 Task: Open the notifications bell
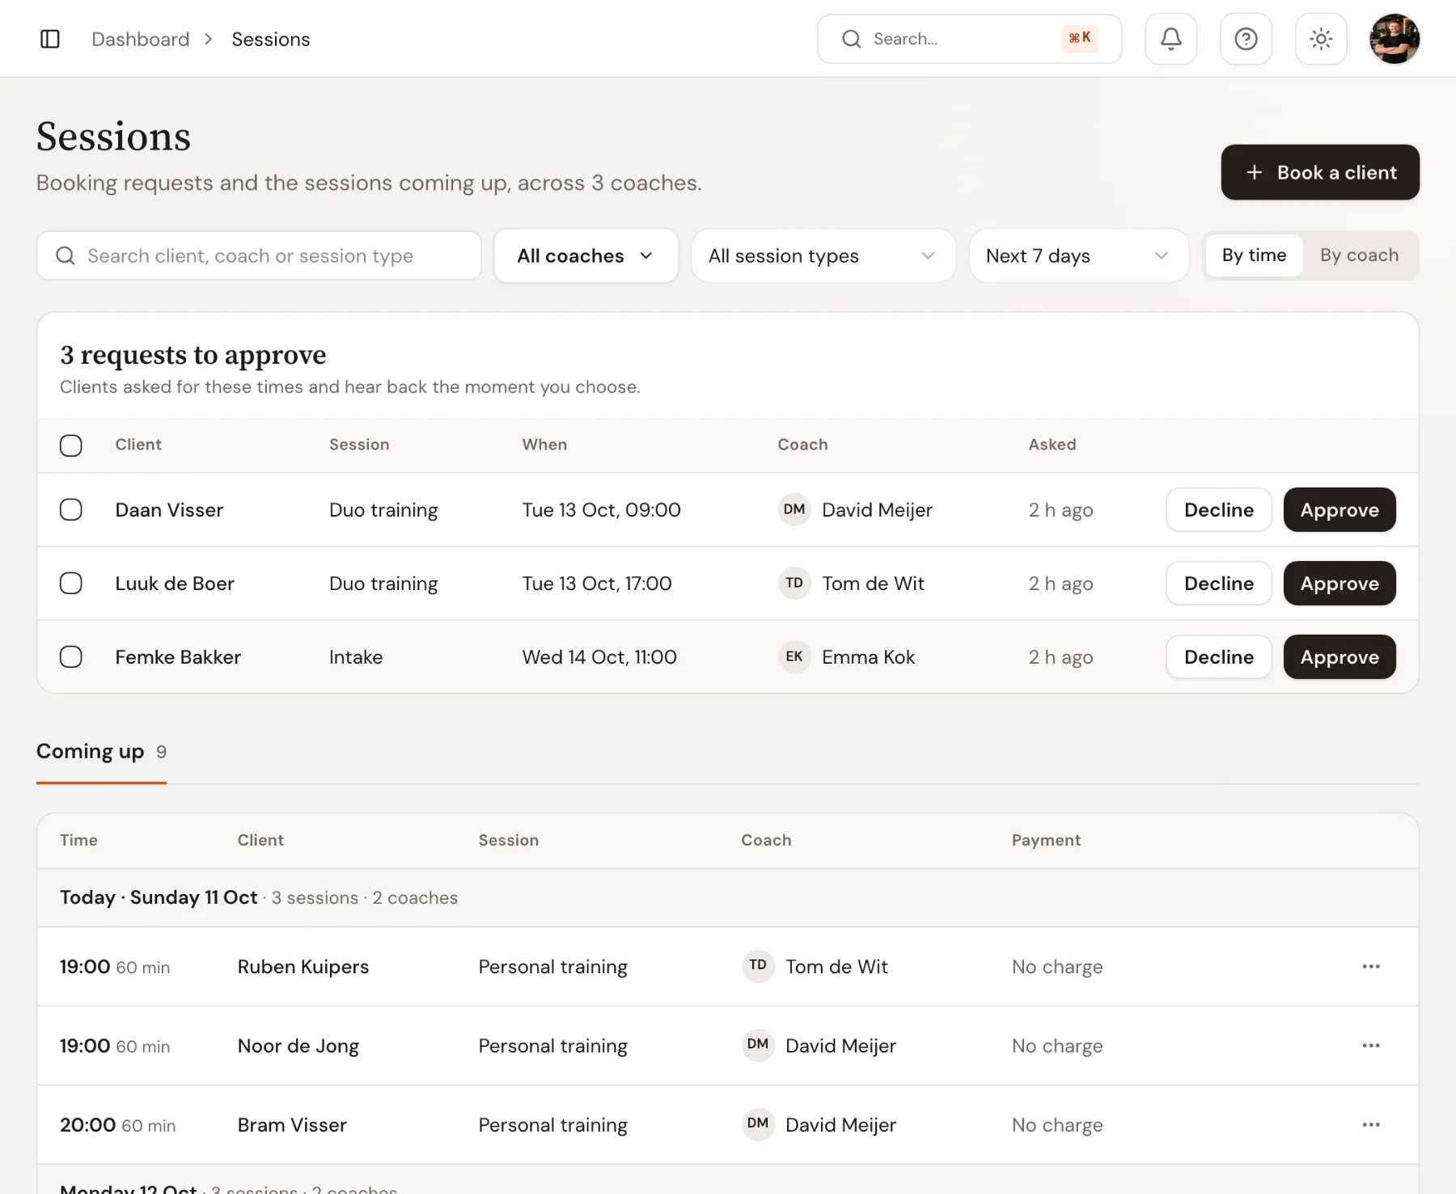tap(1170, 39)
